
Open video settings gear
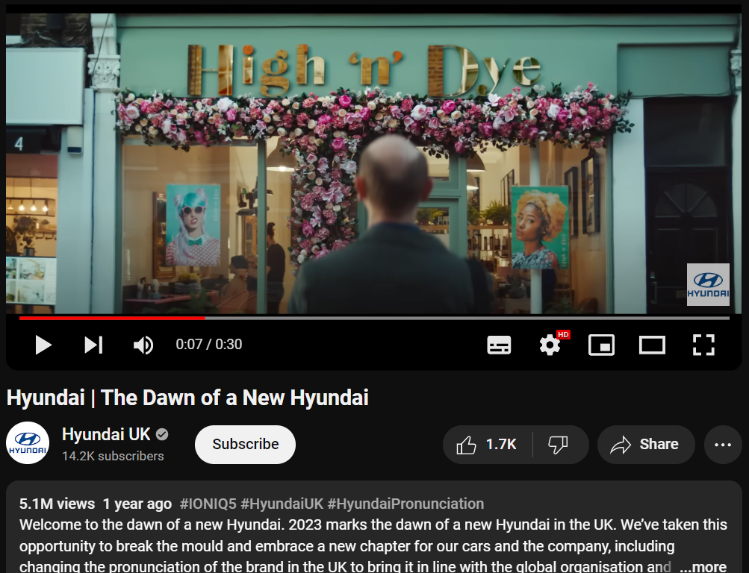click(550, 345)
